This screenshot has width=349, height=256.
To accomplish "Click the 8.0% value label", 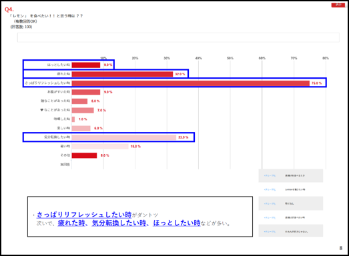I will pos(105,155).
